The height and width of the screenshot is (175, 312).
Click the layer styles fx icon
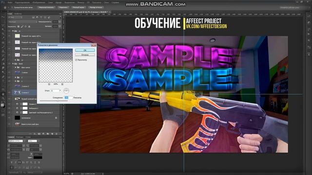pyautogui.click(x=35, y=134)
